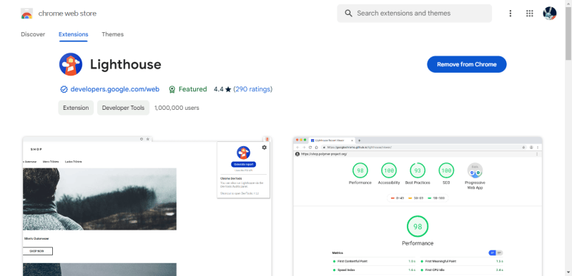The height and width of the screenshot is (276, 572).
Task: Click the Accessibility 100 score gauge
Action: coord(389,170)
